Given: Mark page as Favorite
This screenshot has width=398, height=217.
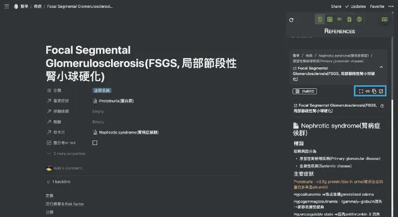Looking at the screenshot, I should pyautogui.click(x=377, y=6).
